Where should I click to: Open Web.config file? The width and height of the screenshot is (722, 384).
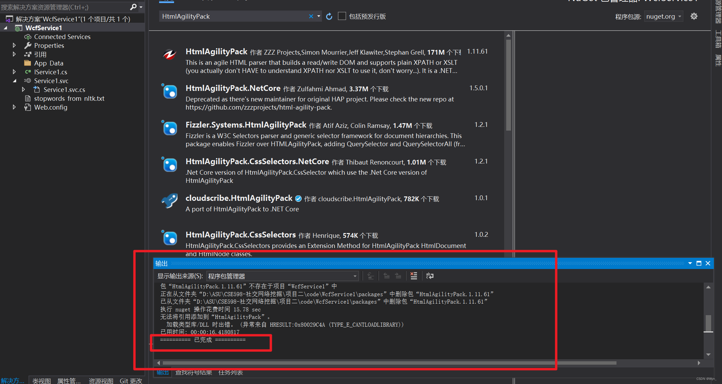coord(51,107)
